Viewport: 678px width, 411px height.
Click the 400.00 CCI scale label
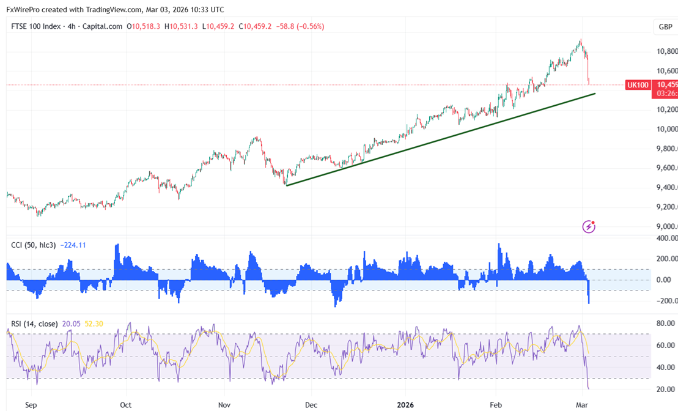pyautogui.click(x=667, y=238)
